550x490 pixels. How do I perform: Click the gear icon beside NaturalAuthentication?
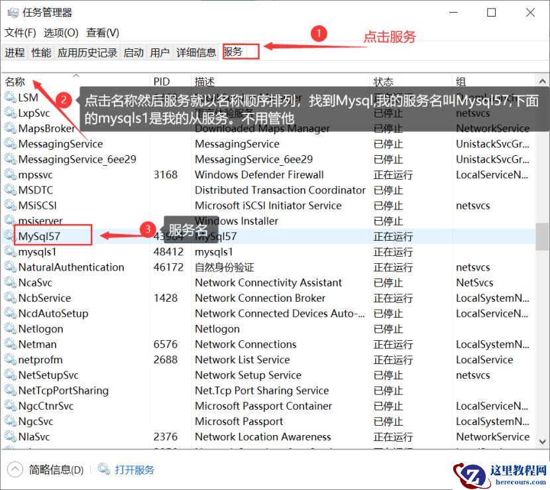10,267
